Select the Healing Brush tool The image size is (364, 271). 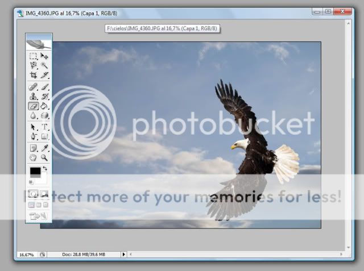[x=33, y=87]
